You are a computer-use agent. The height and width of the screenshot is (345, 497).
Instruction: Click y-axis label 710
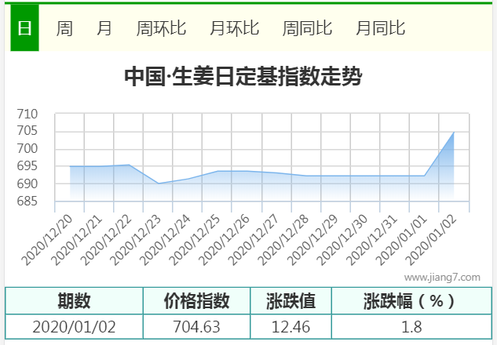27,114
